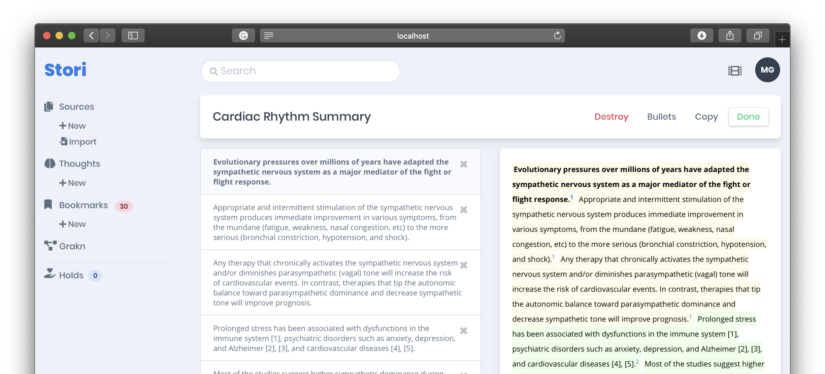Remove the Prolonged stress excerpt
This screenshot has width=825, height=374.
464,330
